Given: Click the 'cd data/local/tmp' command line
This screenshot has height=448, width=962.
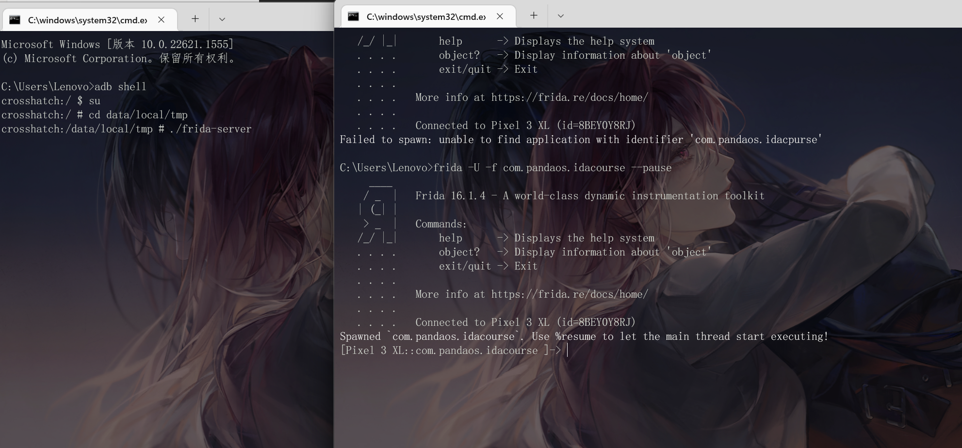Looking at the screenshot, I should 94,115.
